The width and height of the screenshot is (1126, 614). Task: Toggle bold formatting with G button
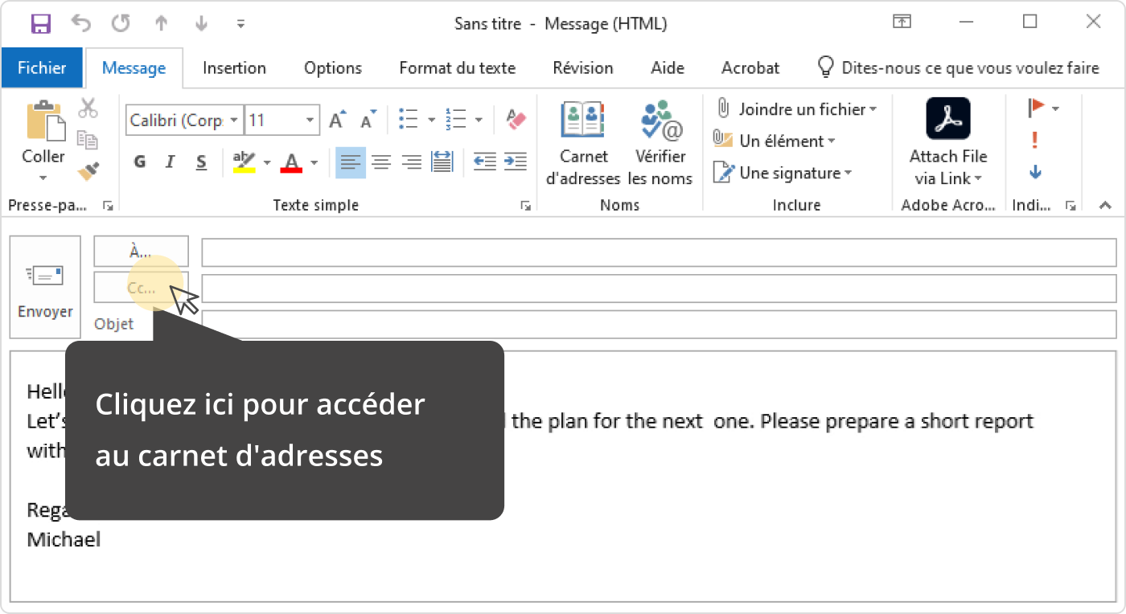140,162
